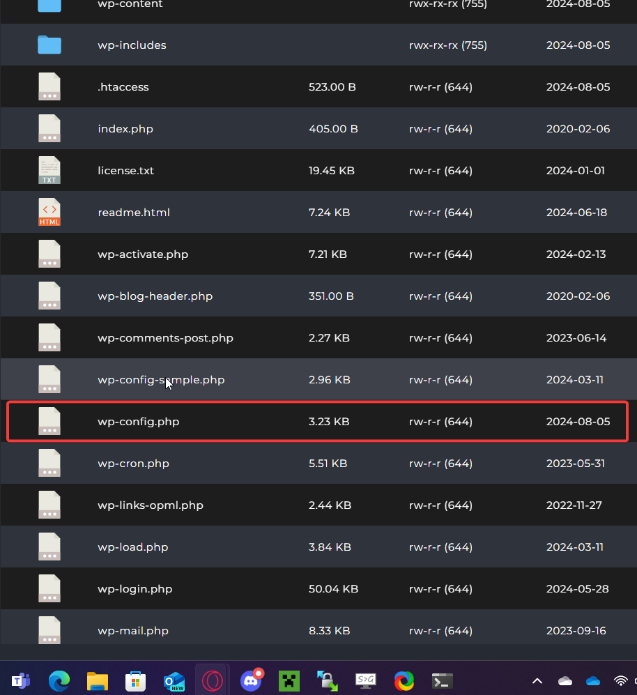Show hidden system tray icons

click(x=537, y=680)
